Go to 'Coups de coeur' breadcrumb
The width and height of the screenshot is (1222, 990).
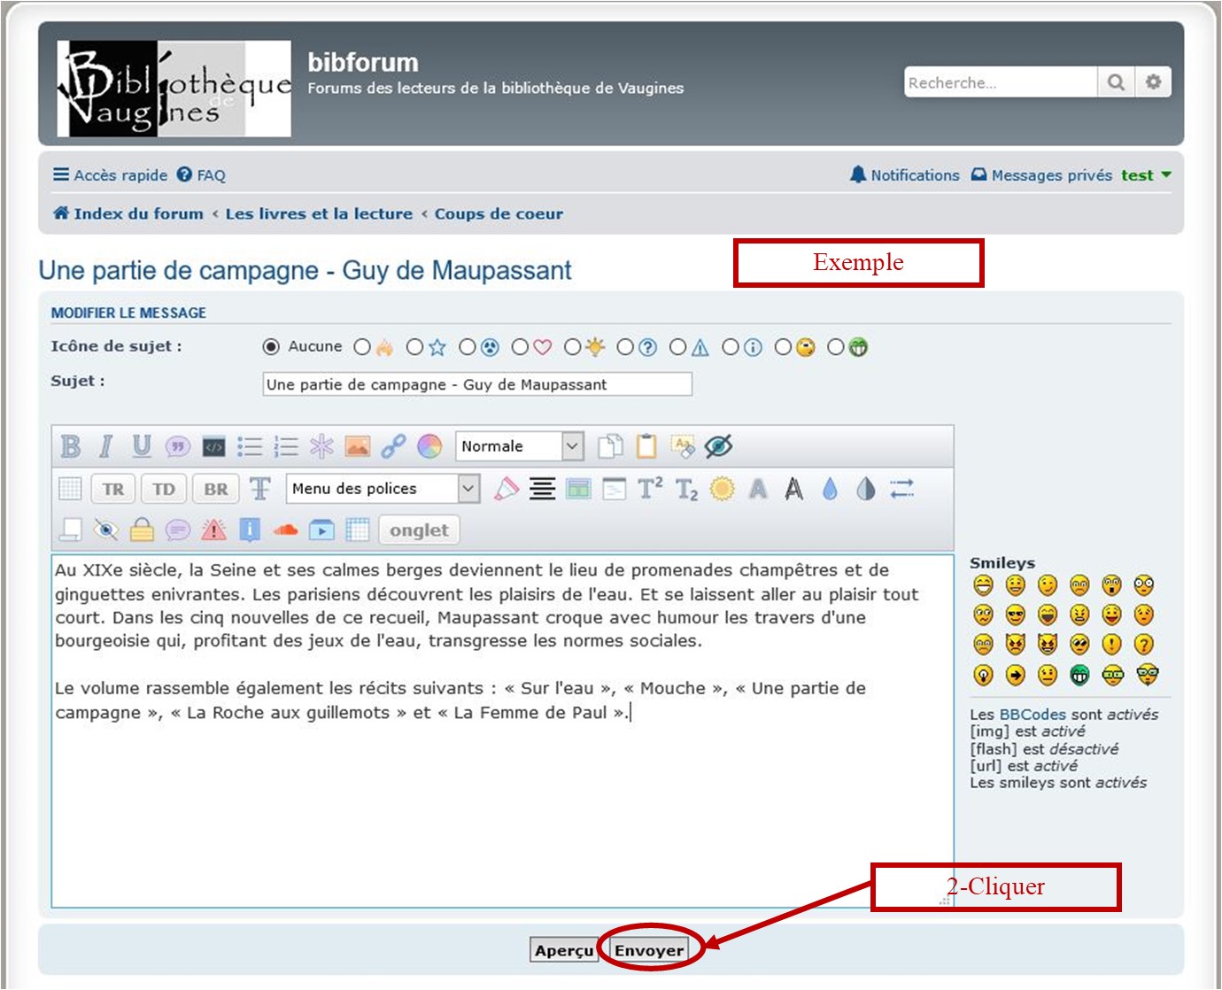498,213
